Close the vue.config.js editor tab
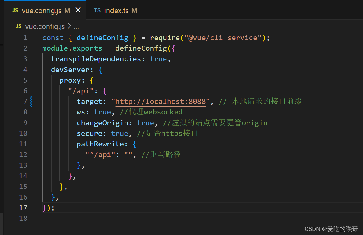 click(x=78, y=10)
